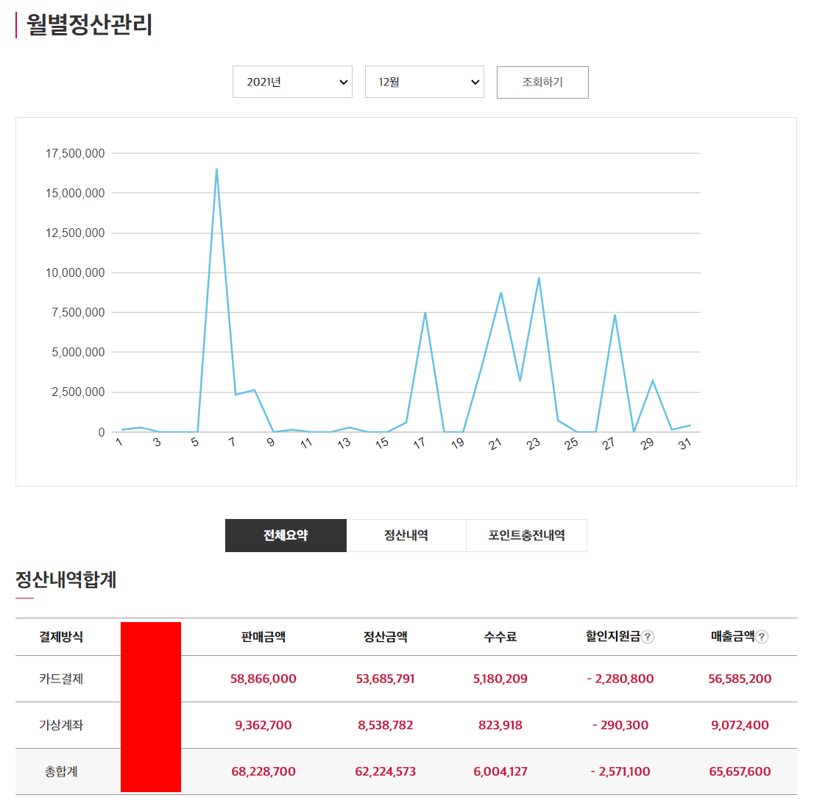Open the 2021년 year dropdown
814x812 pixels.
(292, 82)
